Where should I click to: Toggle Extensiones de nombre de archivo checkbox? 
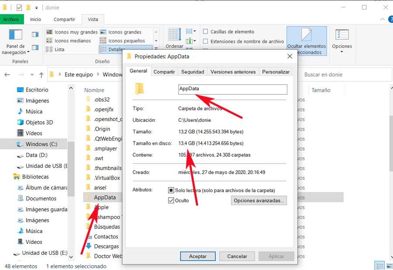206,41
